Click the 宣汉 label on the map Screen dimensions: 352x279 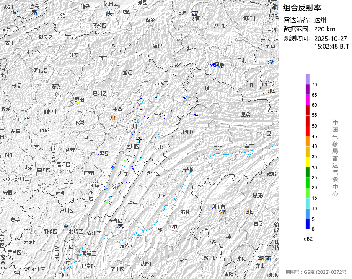(158, 115)
